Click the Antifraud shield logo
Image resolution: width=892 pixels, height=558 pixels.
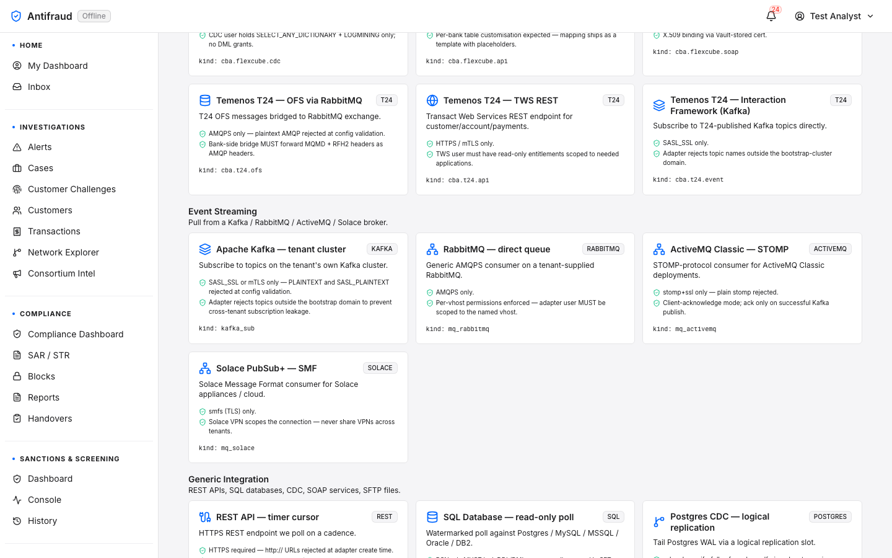(x=17, y=16)
